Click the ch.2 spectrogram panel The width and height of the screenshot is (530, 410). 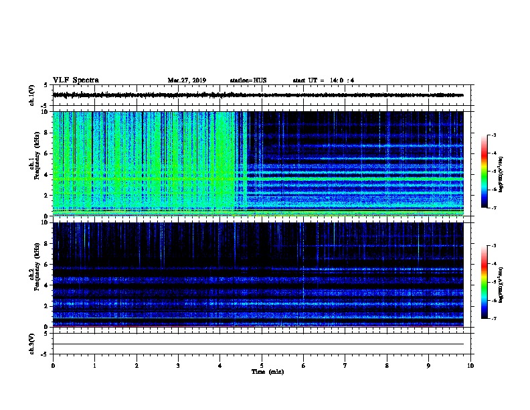pyautogui.click(x=258, y=275)
